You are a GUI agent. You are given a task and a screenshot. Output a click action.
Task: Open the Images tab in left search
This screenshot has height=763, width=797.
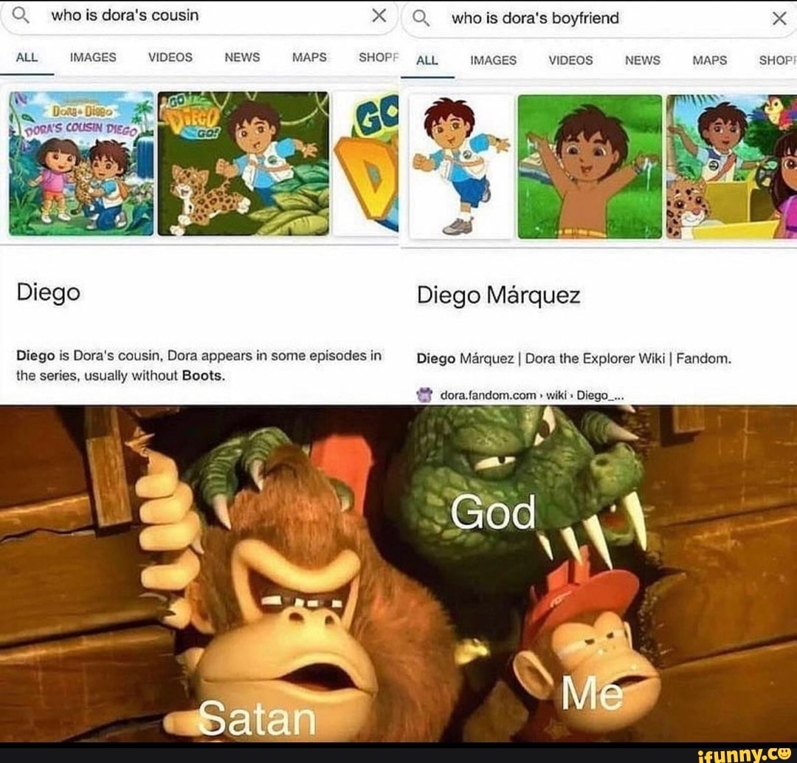(93, 57)
